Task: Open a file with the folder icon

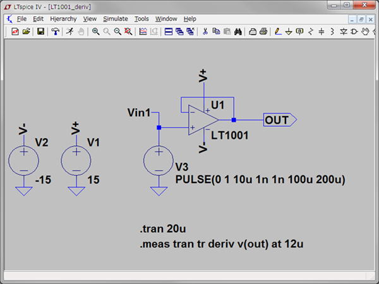Action: pyautogui.click(x=27, y=31)
